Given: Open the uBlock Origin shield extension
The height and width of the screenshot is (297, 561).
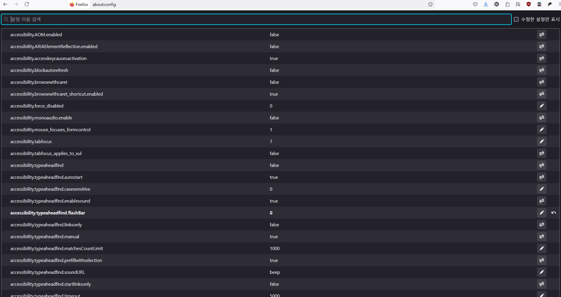Looking at the screenshot, I should [x=529, y=4].
